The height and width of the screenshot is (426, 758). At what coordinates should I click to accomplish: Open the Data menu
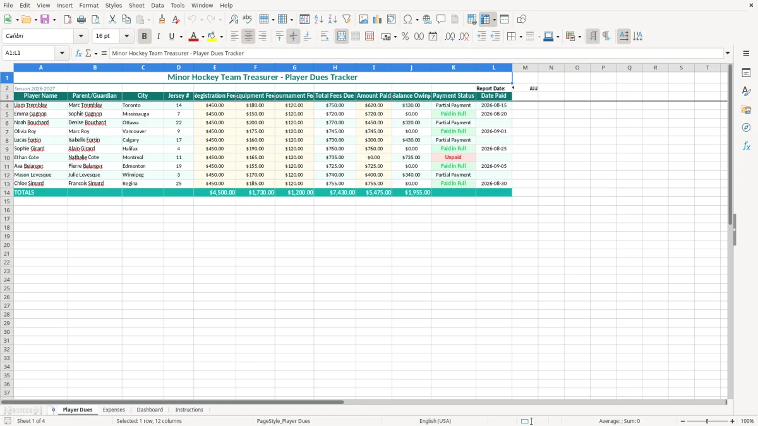click(x=157, y=5)
